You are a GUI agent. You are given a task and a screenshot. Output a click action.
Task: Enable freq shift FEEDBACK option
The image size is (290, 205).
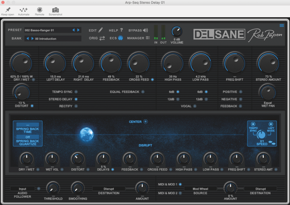coord(241,106)
